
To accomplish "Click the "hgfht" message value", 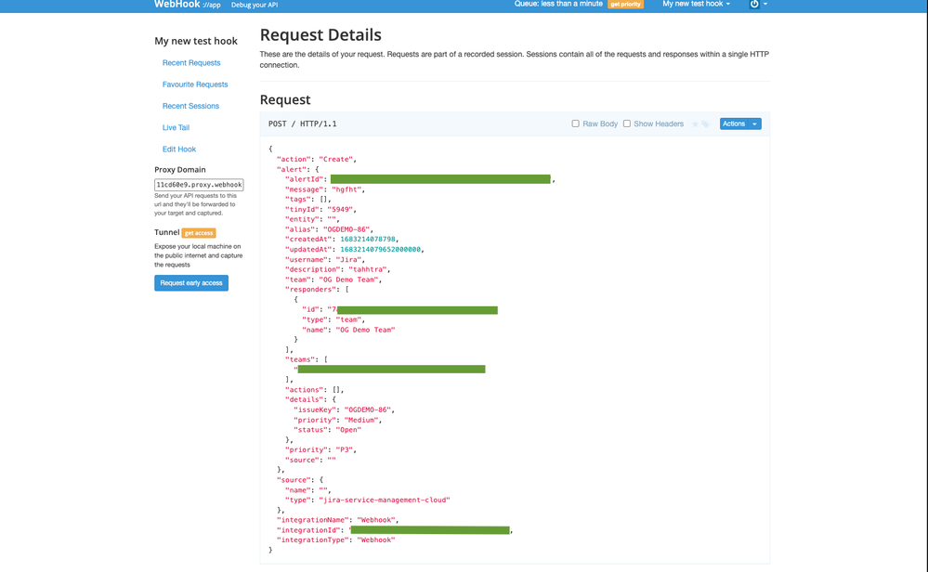I will (346, 189).
